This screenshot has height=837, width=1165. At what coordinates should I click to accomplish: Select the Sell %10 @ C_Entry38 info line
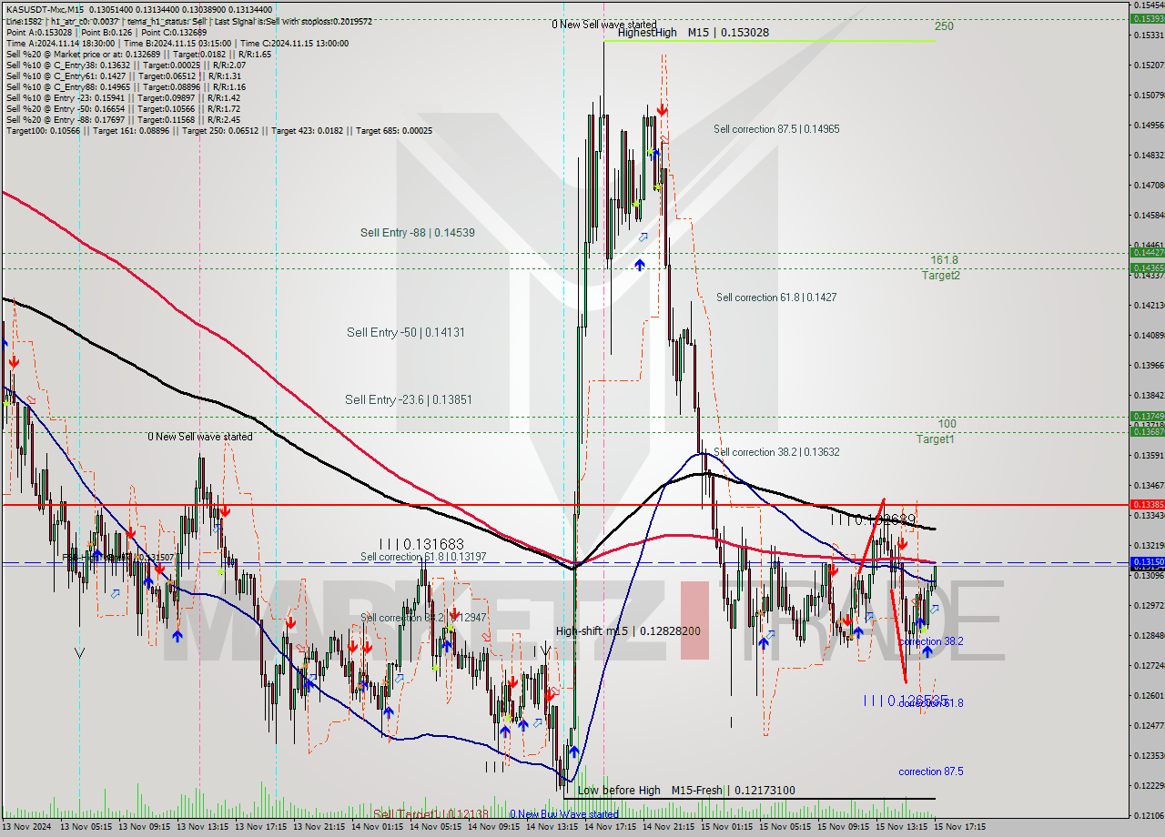pyautogui.click(x=126, y=66)
